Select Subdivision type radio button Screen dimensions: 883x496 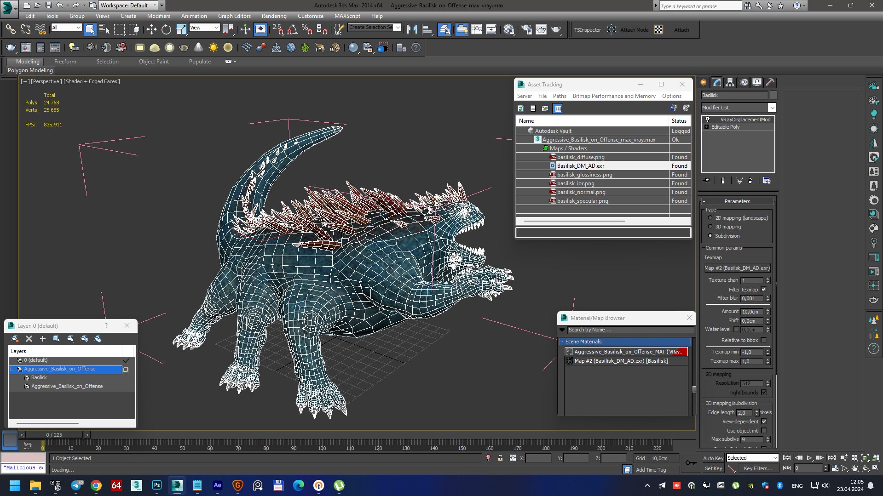710,236
